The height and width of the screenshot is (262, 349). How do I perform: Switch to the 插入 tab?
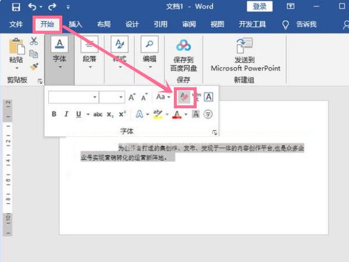[76, 24]
